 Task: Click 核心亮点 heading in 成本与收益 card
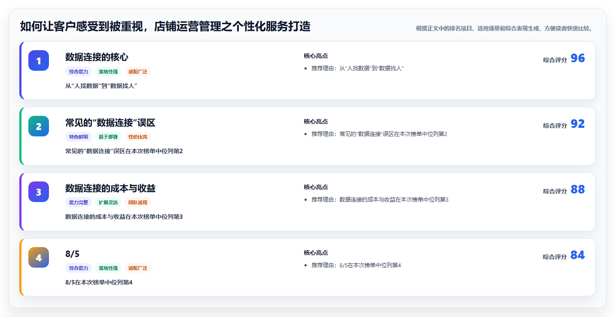pyautogui.click(x=316, y=187)
